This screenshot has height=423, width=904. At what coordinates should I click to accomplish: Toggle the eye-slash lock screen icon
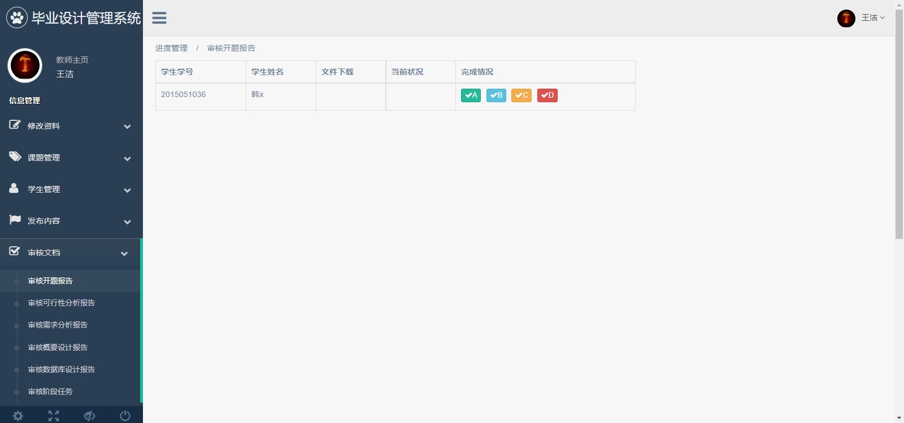[89, 416]
